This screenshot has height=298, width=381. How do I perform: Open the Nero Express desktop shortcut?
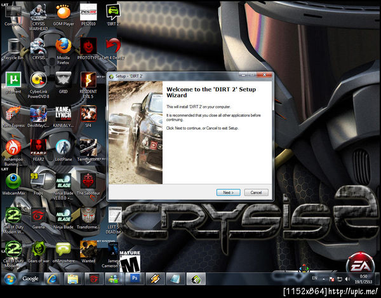pyautogui.click(x=13, y=117)
